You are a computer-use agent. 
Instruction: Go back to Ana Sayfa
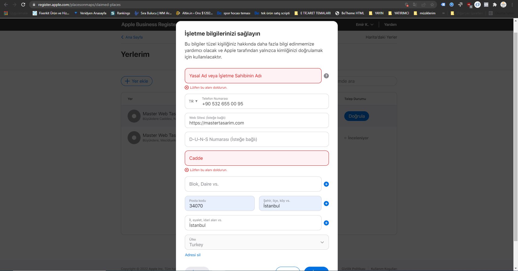pyautogui.click(x=132, y=37)
